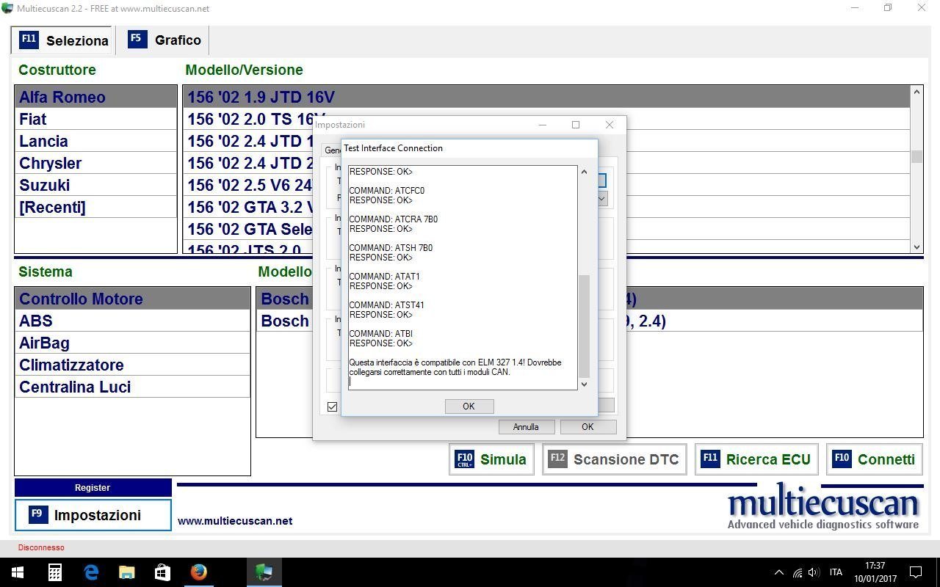Choose Lancia as the manufacturer

coord(95,141)
